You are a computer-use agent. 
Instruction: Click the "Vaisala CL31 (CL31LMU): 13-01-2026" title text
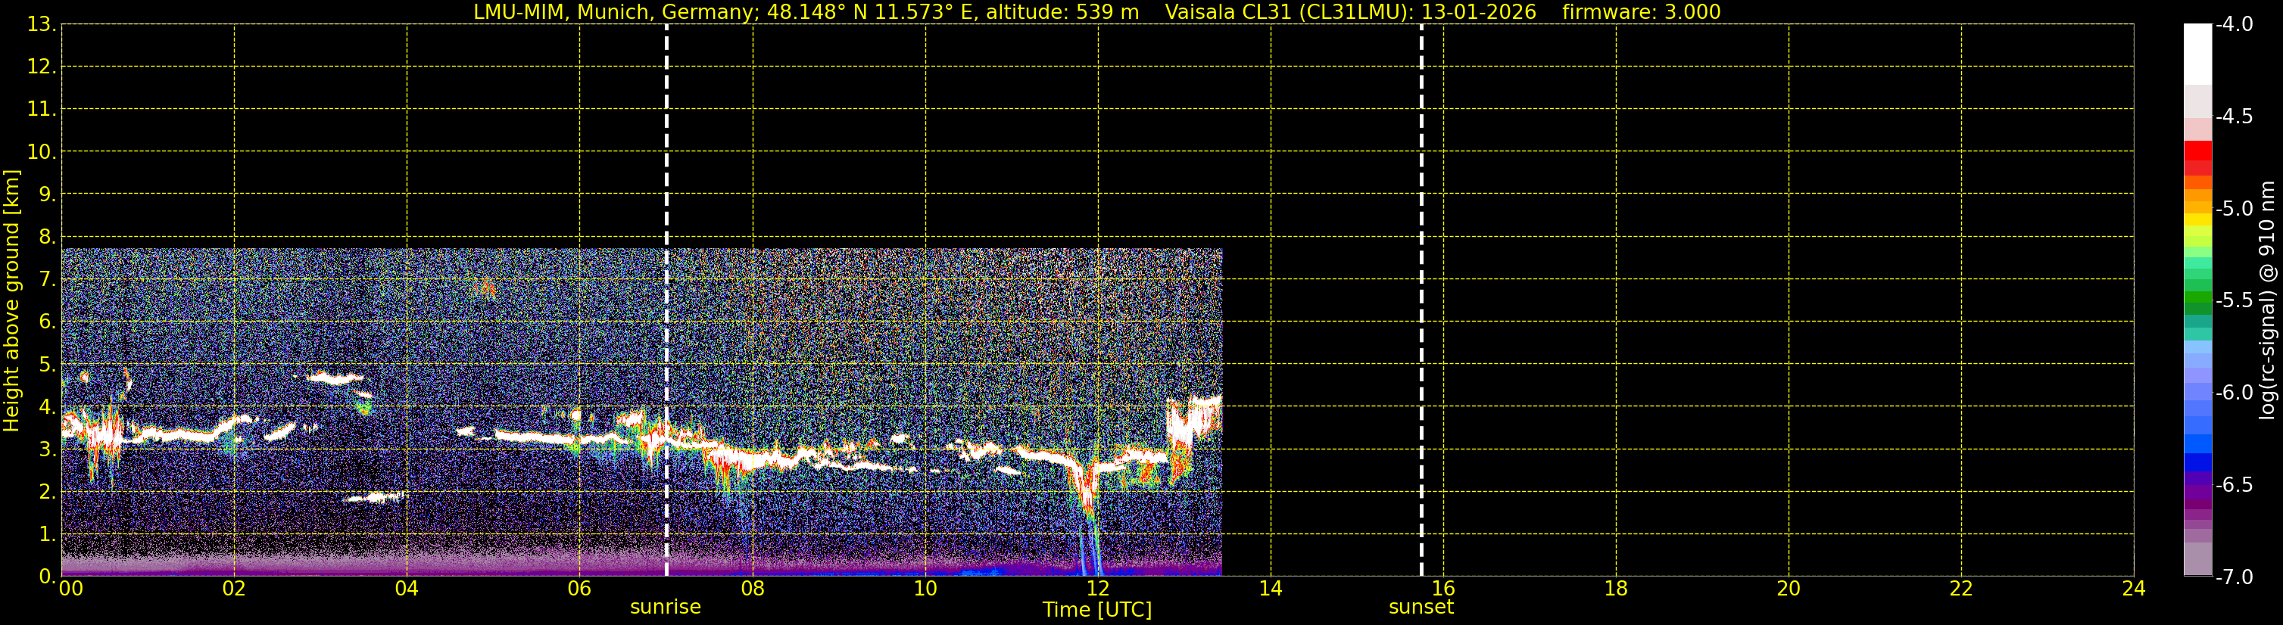click(1351, 12)
